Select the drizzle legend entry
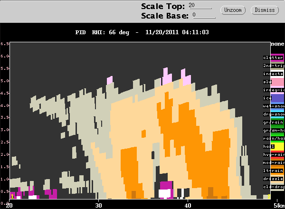Image resolution: width=285 pixels, height=209 pixels. click(x=273, y=179)
